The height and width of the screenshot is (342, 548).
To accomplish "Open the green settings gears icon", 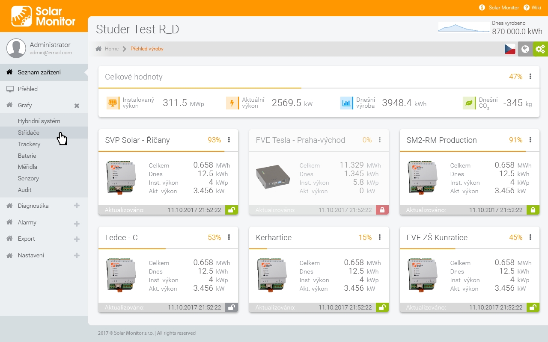I will pos(540,49).
